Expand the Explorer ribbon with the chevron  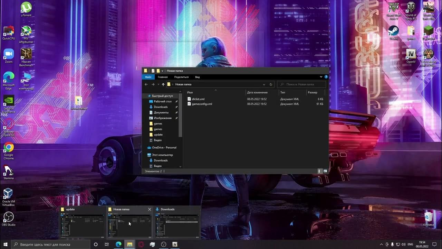(x=321, y=77)
